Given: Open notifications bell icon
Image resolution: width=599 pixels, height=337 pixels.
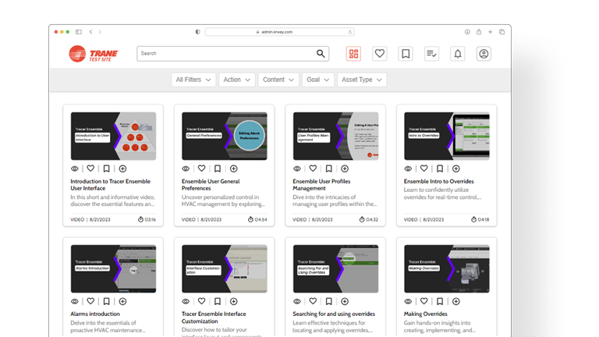Looking at the screenshot, I should 458,54.
